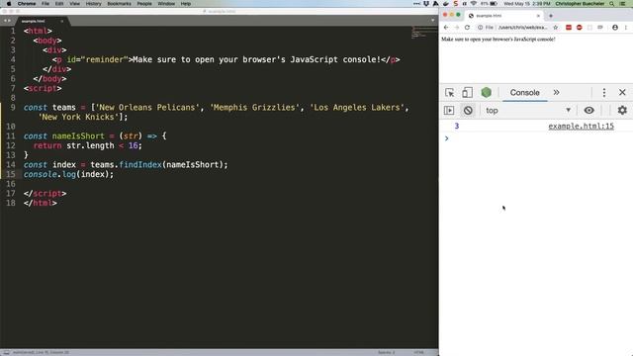Image resolution: width=633 pixels, height=356 pixels.
Task: Go back in Chrome browser
Action: coord(446,28)
